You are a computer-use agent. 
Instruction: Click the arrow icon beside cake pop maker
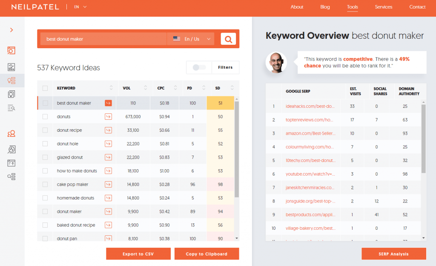pyautogui.click(x=108, y=184)
